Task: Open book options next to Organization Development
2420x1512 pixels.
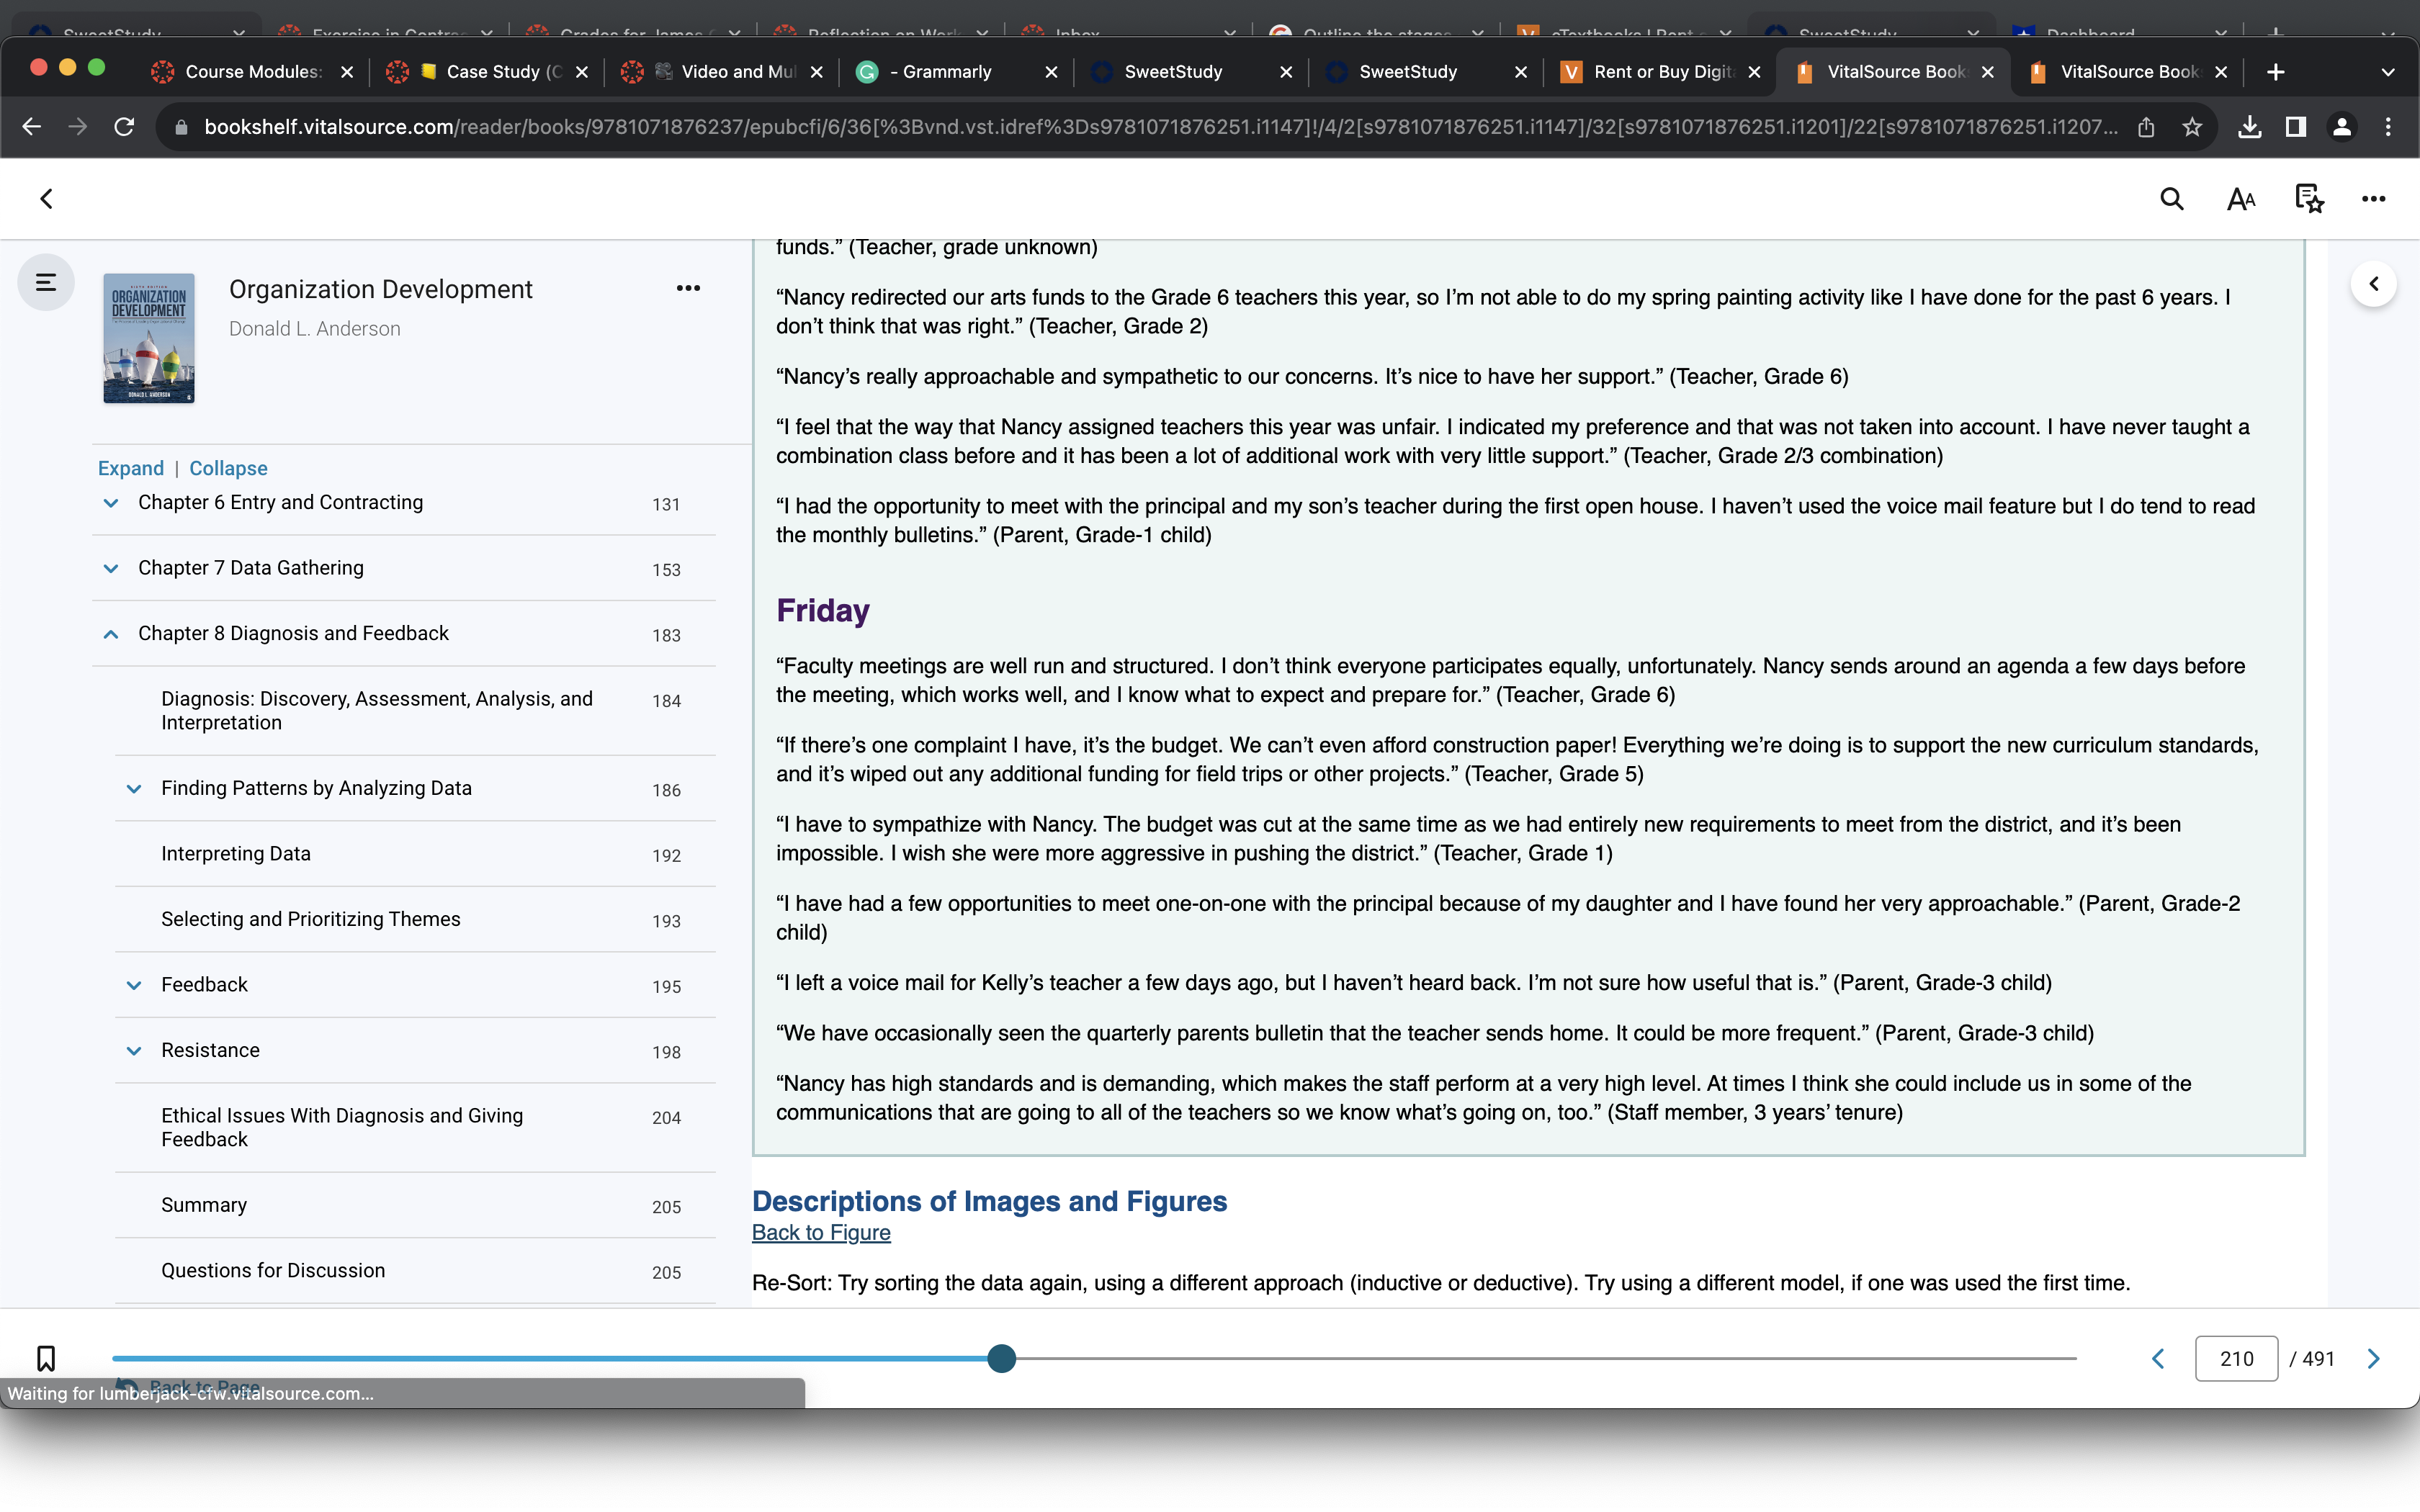Action: pyautogui.click(x=688, y=288)
